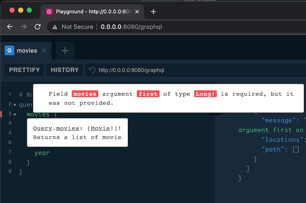Click the endpoint reload history icon

pos(92,70)
